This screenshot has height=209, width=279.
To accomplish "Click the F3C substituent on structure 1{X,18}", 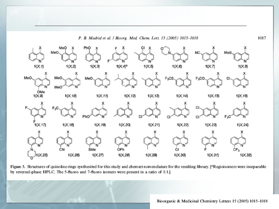I will tap(55, 108).
